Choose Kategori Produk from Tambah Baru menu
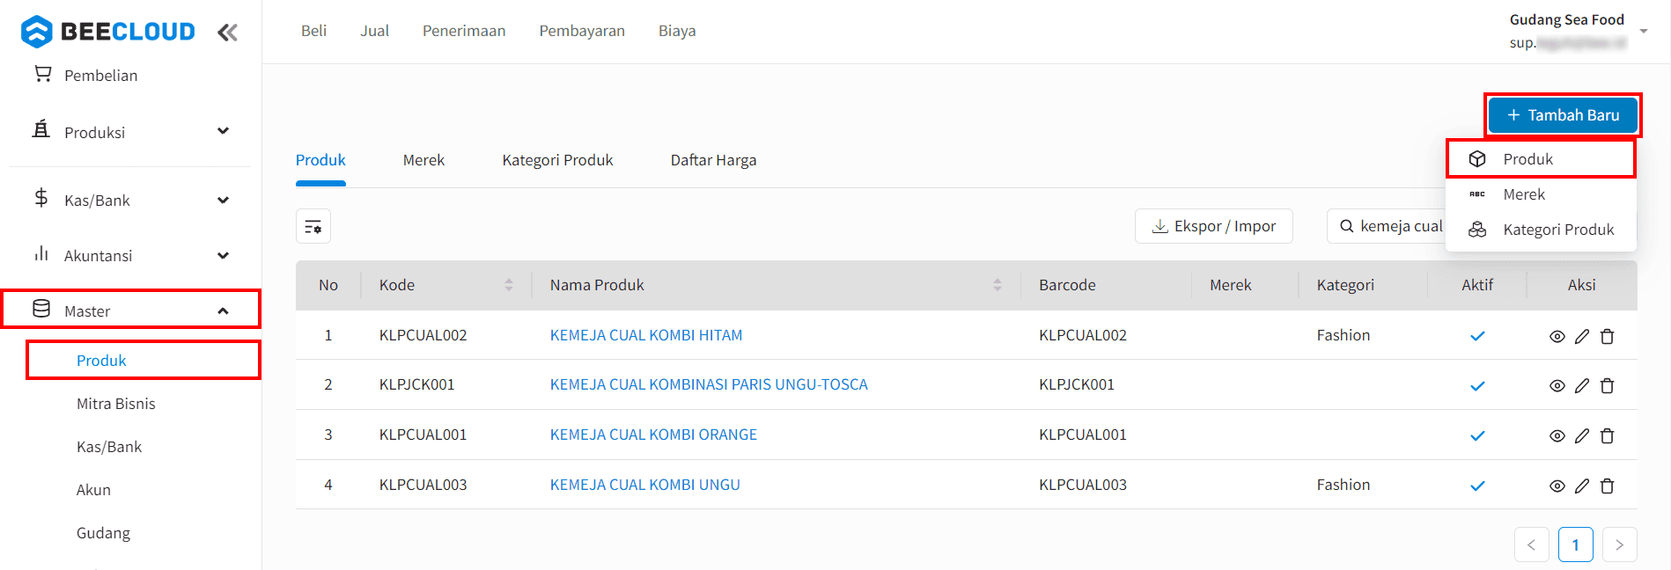This screenshot has height=570, width=1671. [1541, 230]
